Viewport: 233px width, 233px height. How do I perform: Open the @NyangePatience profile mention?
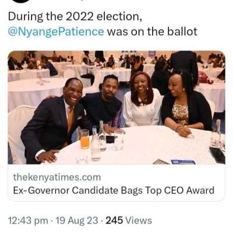pyautogui.click(x=56, y=31)
